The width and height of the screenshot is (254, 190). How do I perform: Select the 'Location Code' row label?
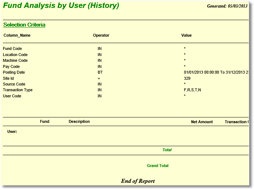pos(15,55)
